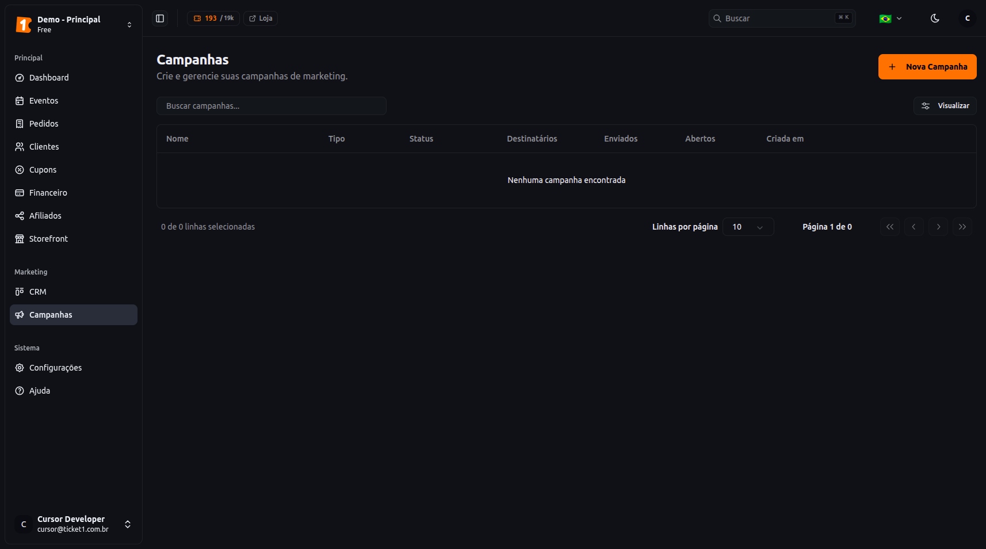986x549 pixels.
Task: Click the Nenhuma campanha encontrada message
Action: 567,180
